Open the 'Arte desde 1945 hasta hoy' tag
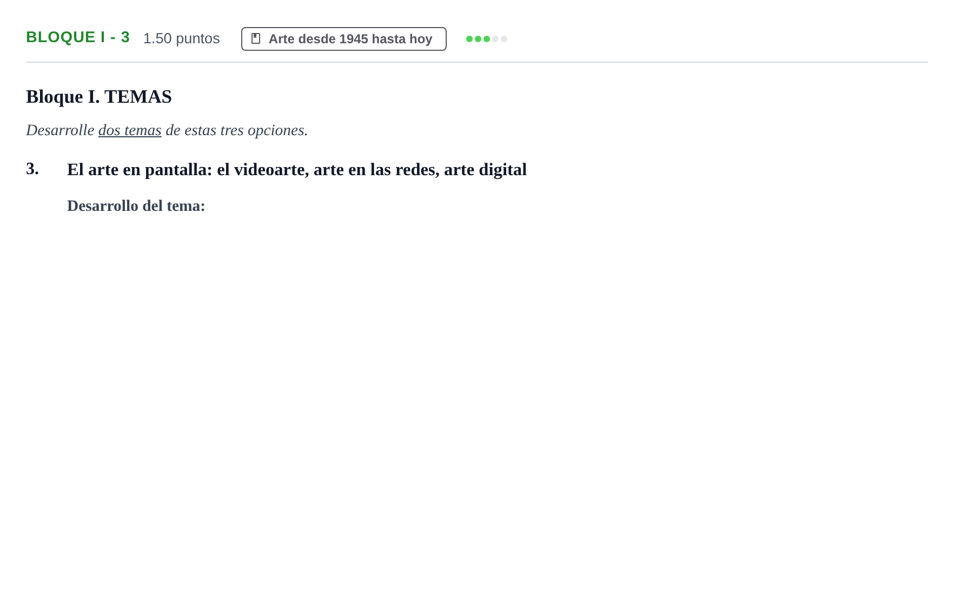Viewport: 954px width, 612px height. (x=344, y=39)
